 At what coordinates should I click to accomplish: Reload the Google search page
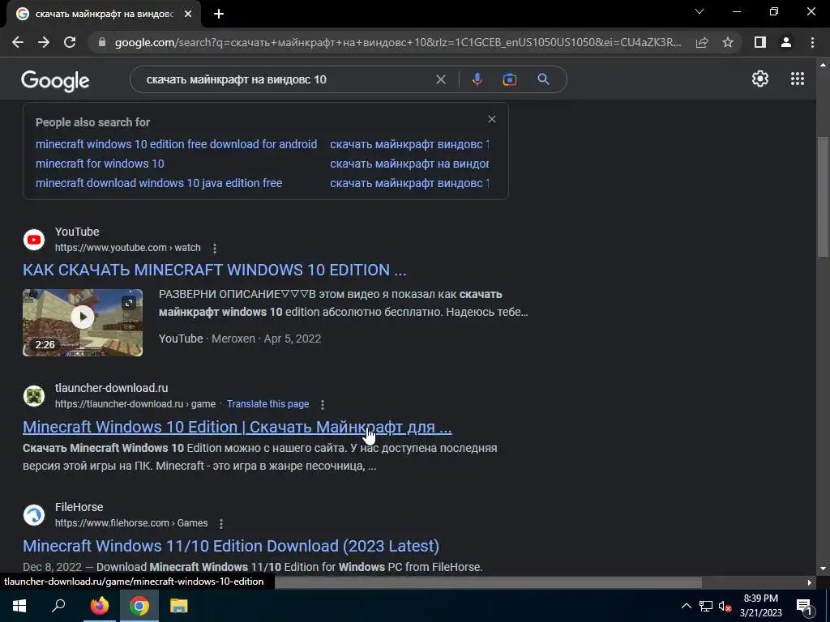tap(70, 42)
